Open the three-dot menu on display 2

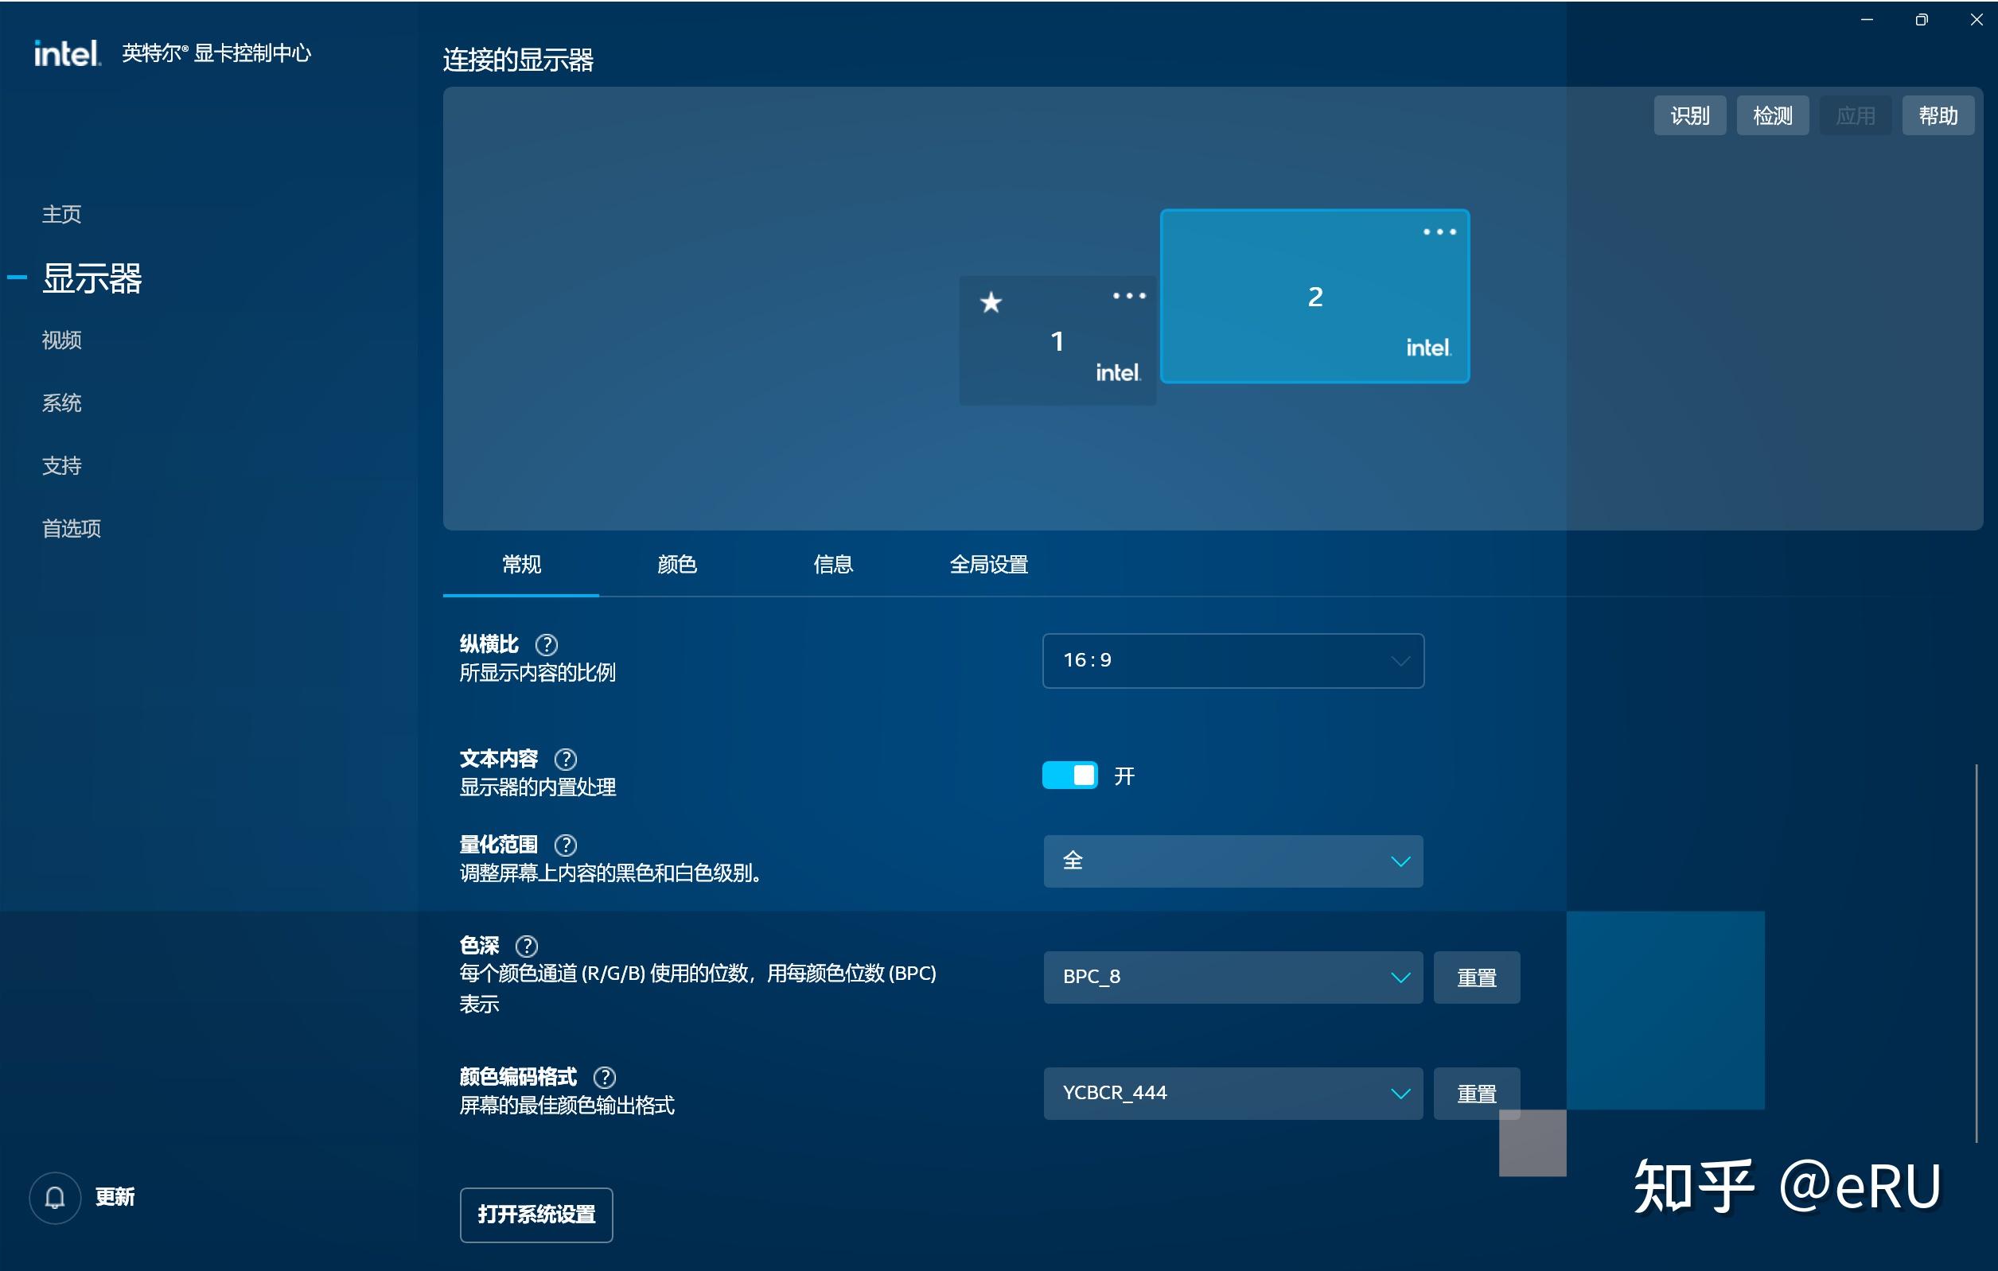1439,232
